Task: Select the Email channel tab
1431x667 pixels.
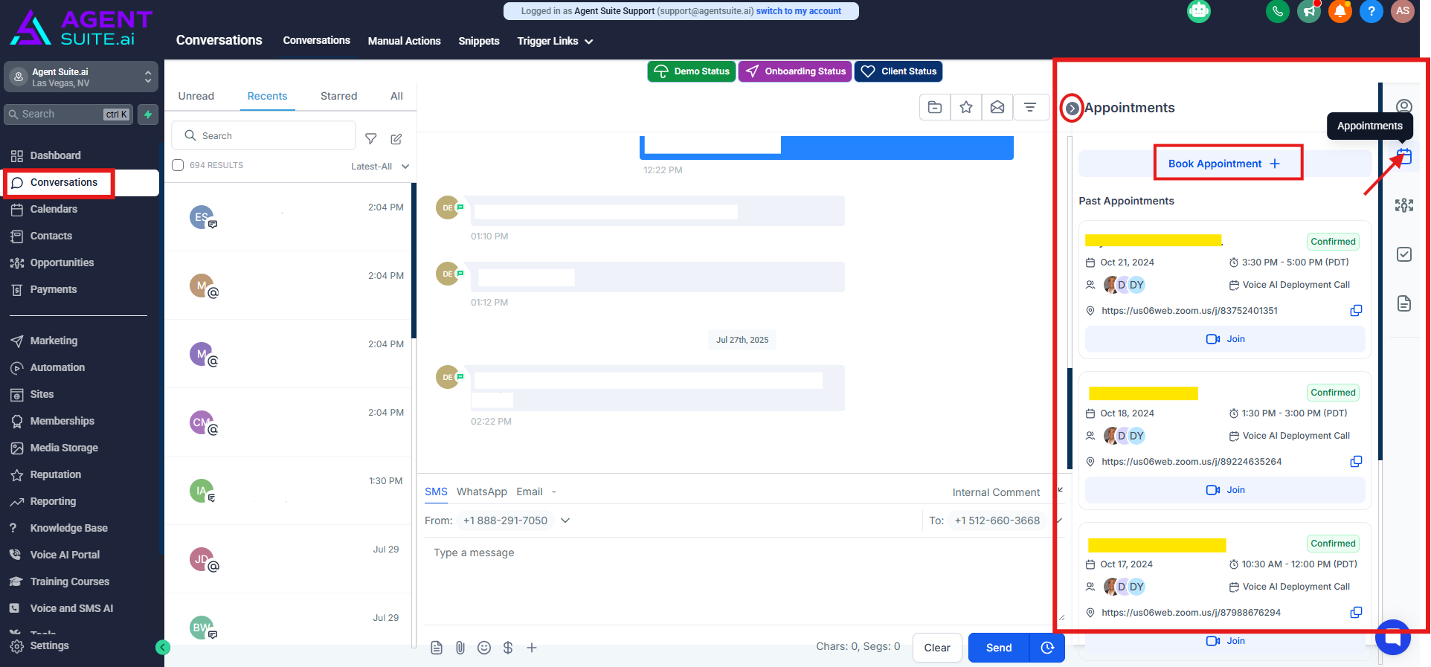Action: (530, 492)
